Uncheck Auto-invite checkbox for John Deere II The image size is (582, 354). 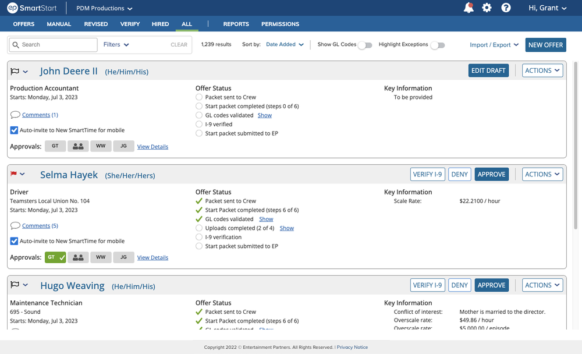[14, 130]
